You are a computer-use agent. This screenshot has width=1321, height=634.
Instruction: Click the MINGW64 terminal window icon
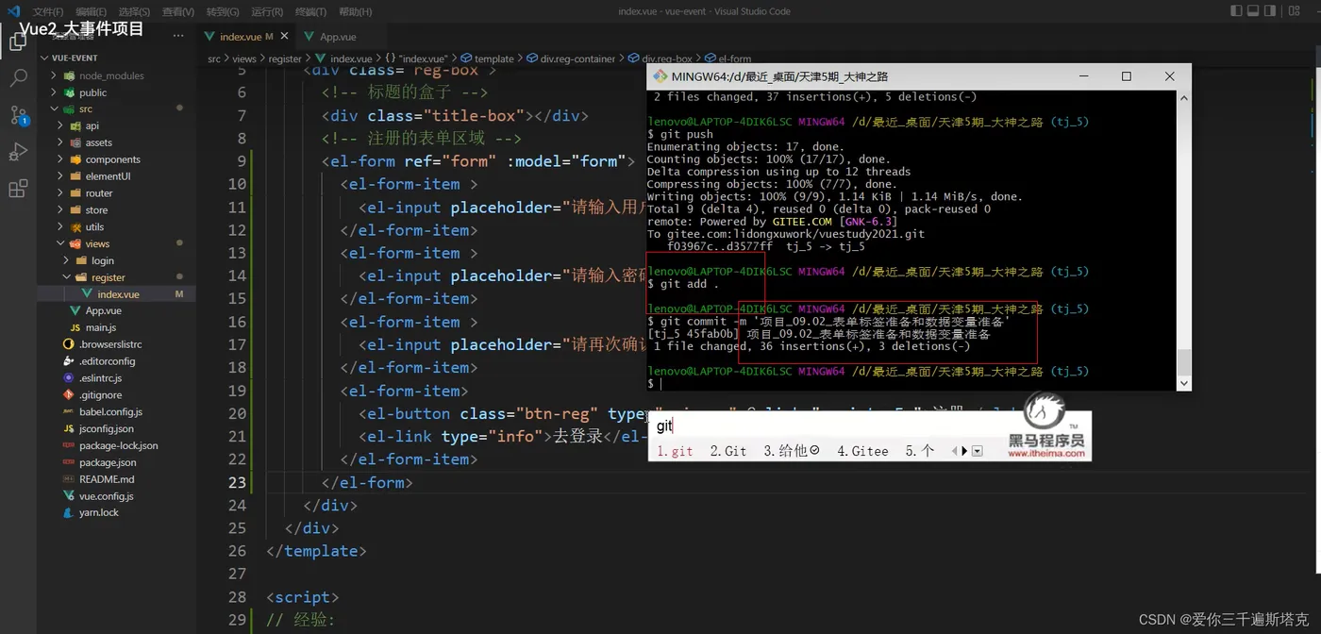[x=660, y=76]
